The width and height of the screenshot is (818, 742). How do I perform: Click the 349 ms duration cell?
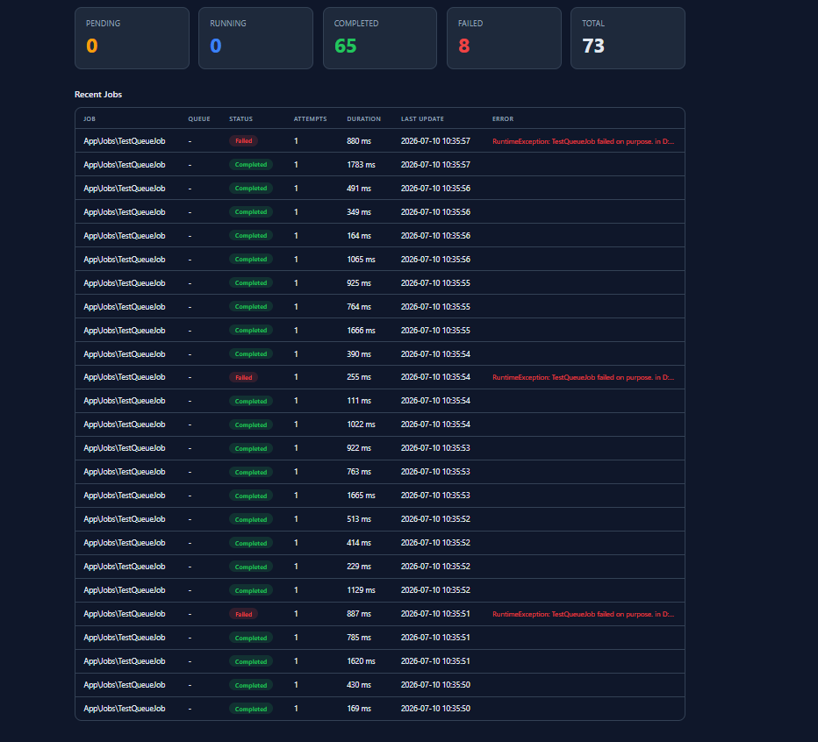(359, 212)
